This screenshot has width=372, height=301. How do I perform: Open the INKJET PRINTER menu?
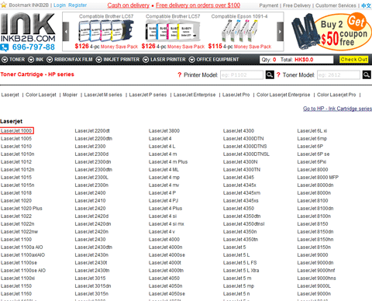pyautogui.click(x=118, y=60)
